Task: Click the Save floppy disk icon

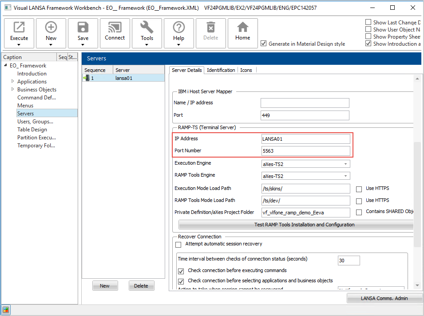Action: pyautogui.click(x=83, y=28)
